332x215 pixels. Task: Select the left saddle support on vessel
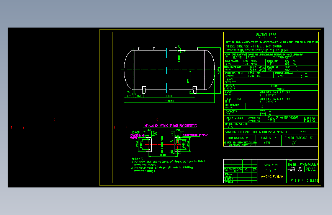[x=144, y=90]
